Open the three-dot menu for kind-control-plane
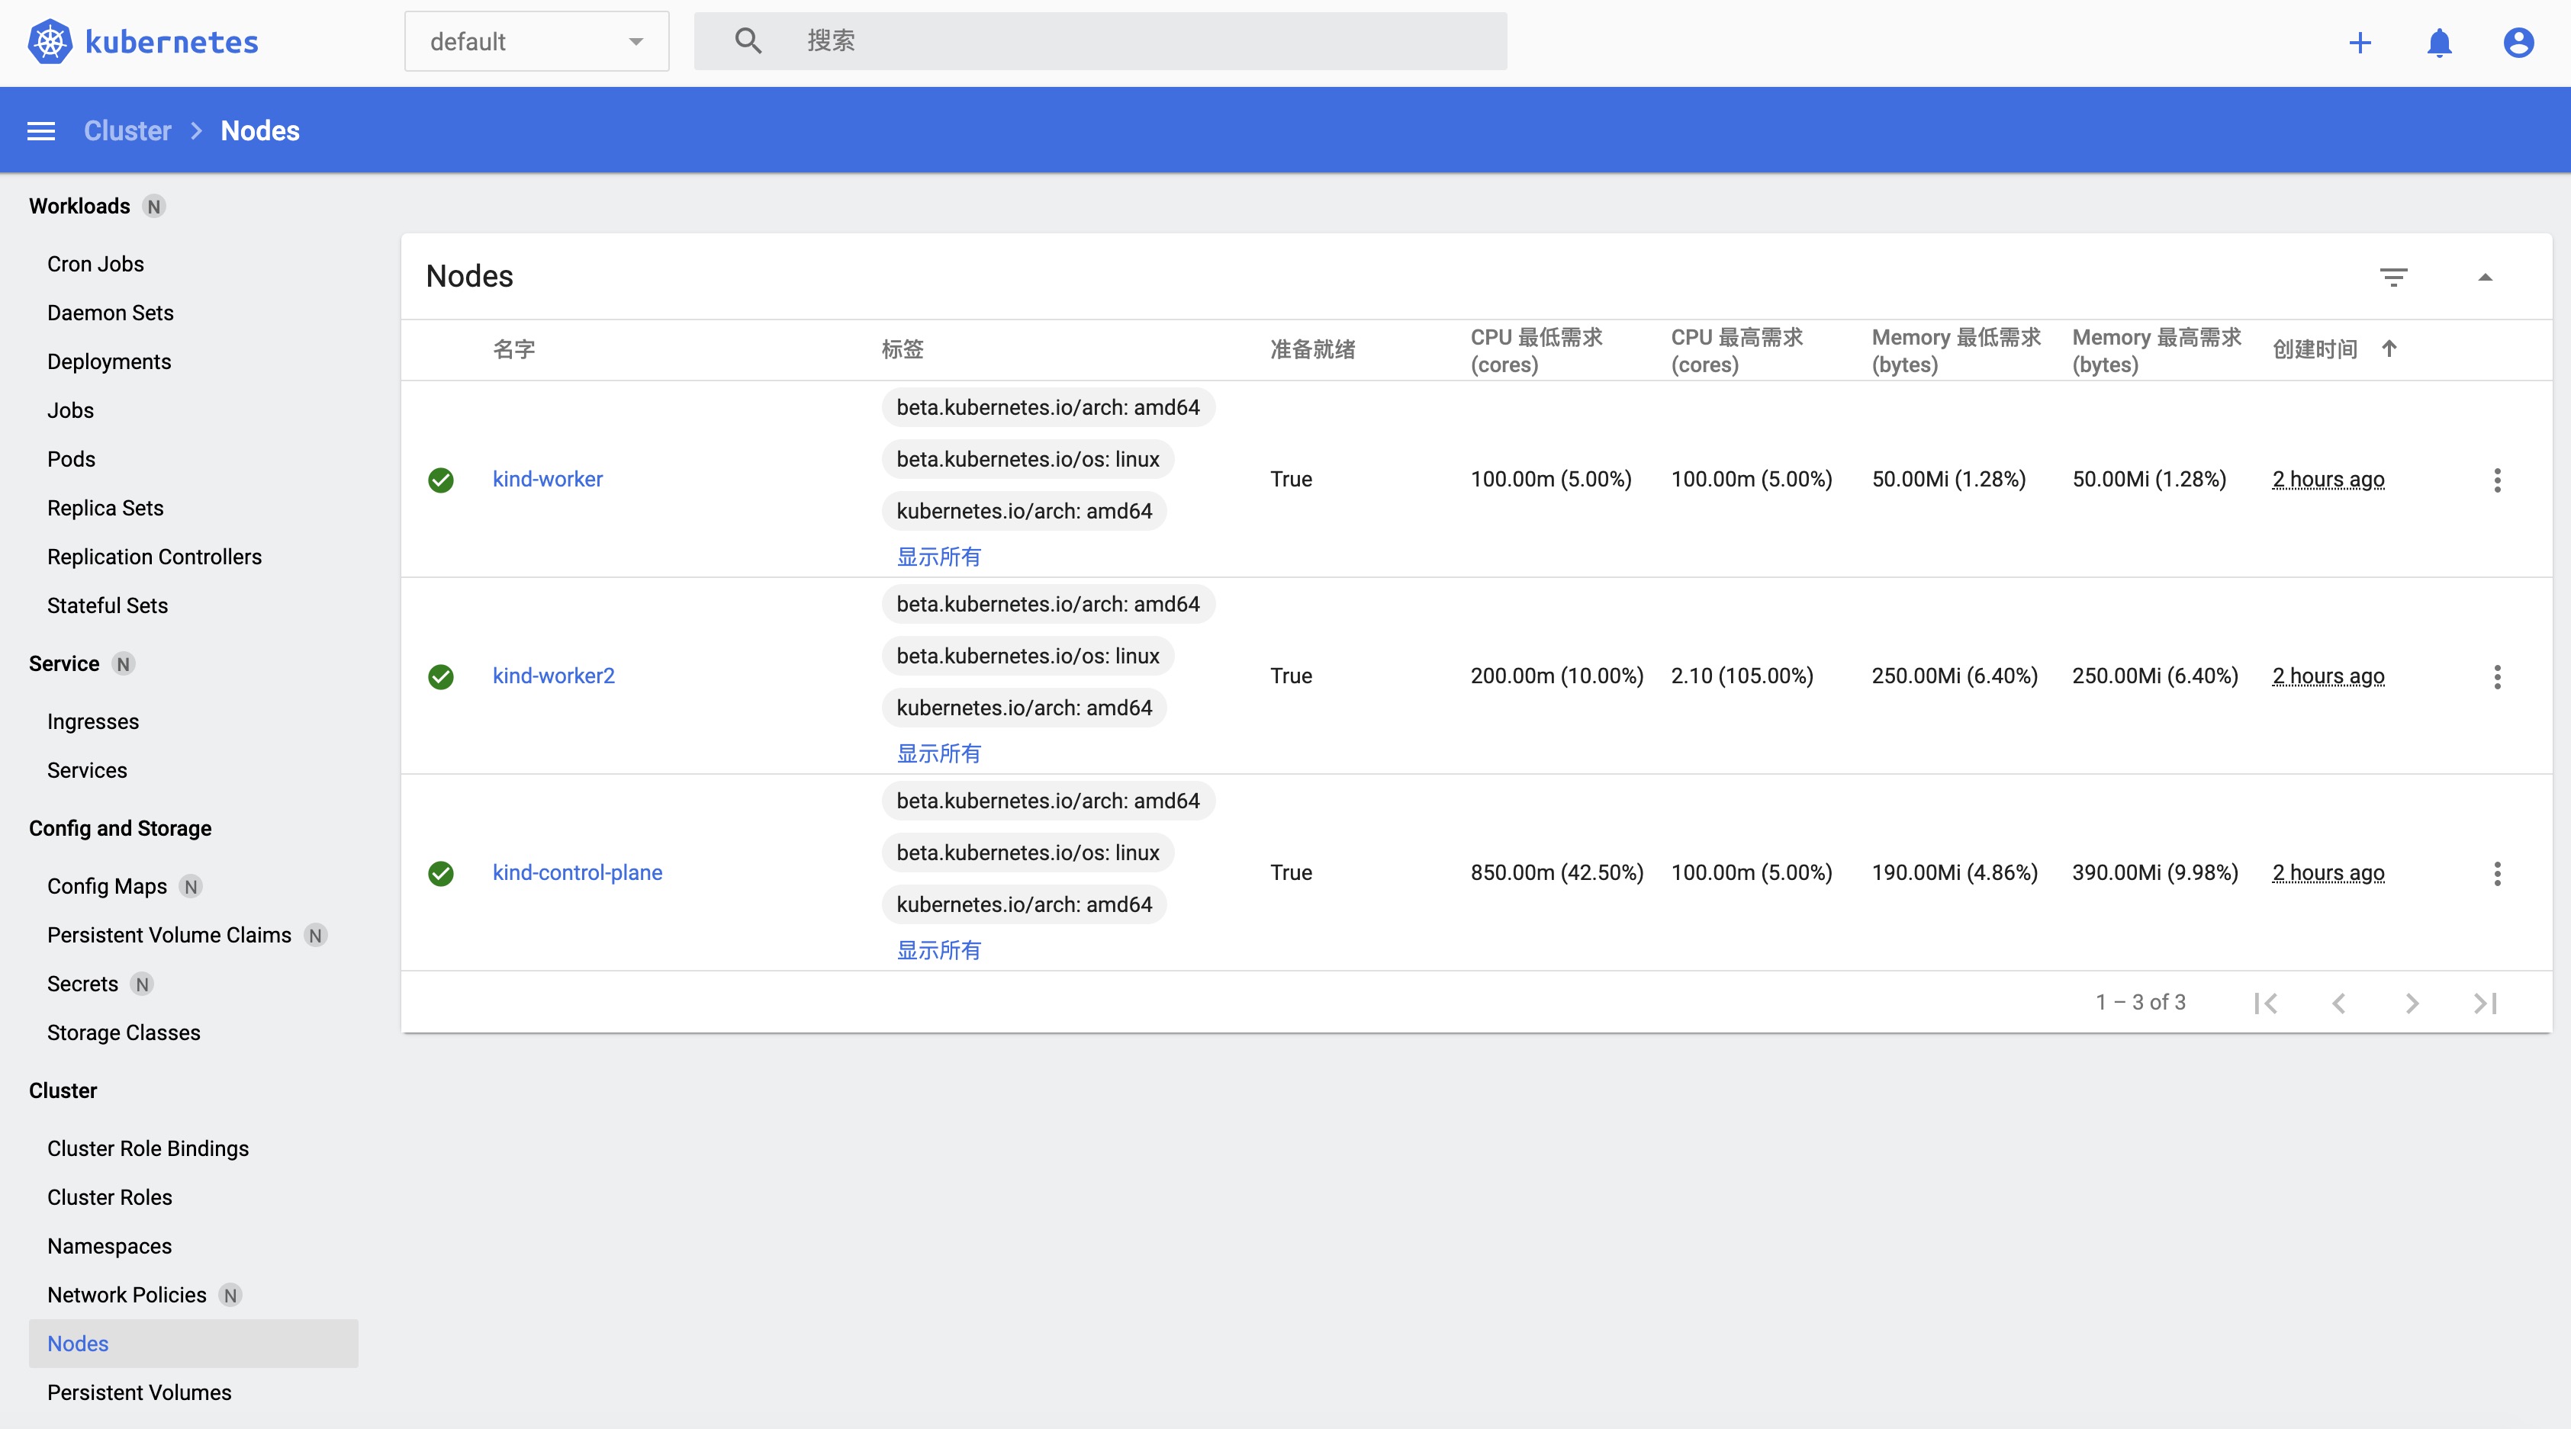 click(x=2497, y=874)
